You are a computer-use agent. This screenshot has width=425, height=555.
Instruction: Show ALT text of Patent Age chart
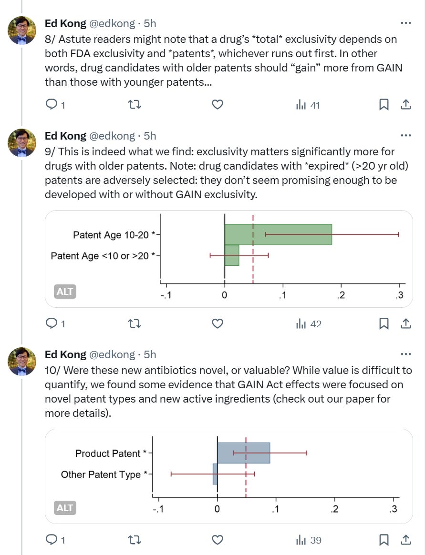tap(65, 292)
